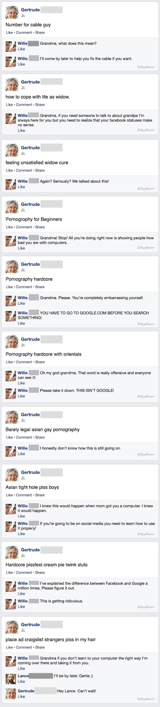Click the friends audience icon on the craigslist post
The image size is (160, 707).
23,630
